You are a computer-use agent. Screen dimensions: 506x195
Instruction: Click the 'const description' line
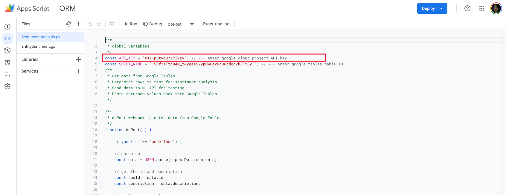coord(157,184)
